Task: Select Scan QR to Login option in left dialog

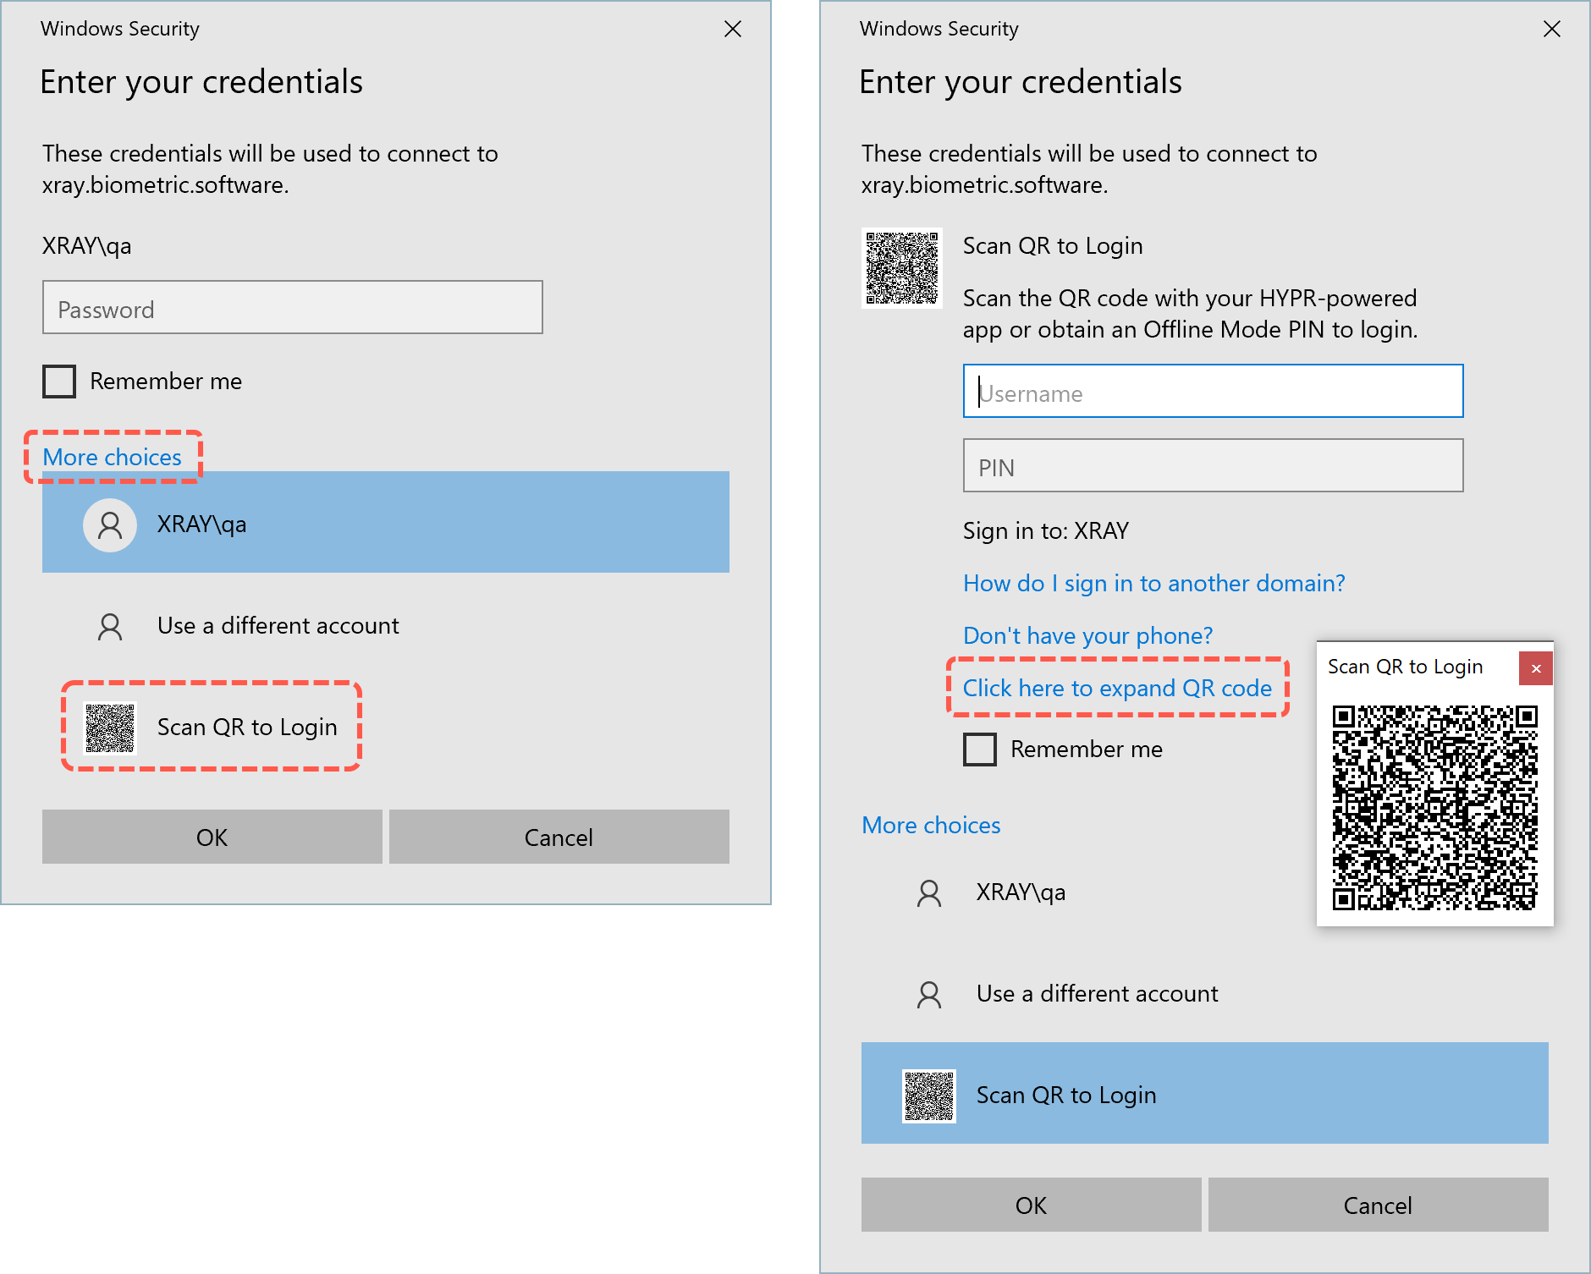Action: [x=386, y=728]
